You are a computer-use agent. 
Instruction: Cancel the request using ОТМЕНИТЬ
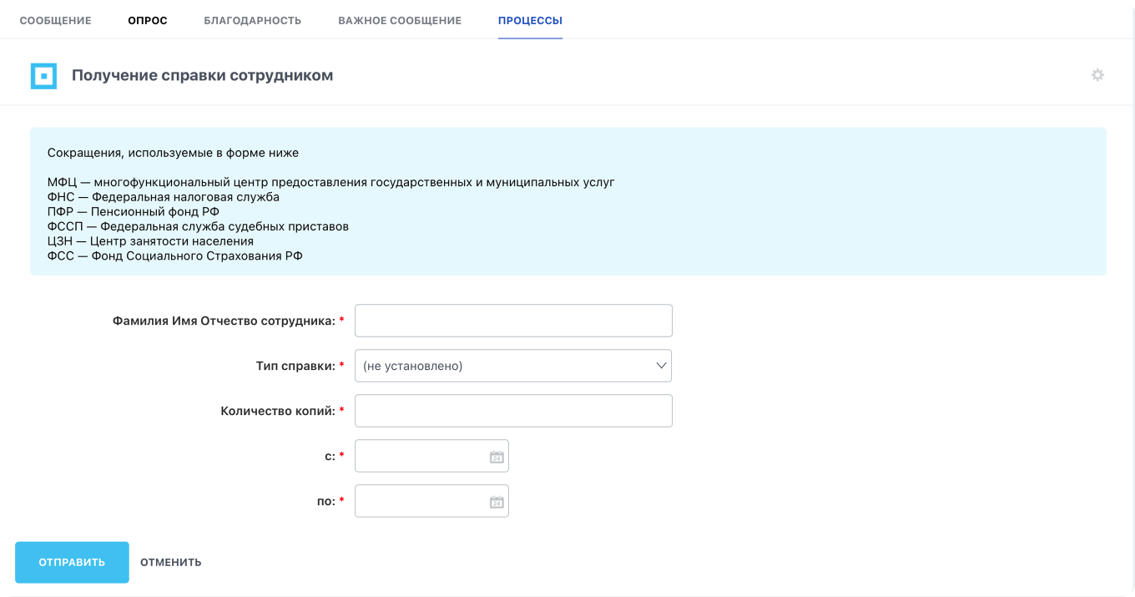(x=170, y=562)
